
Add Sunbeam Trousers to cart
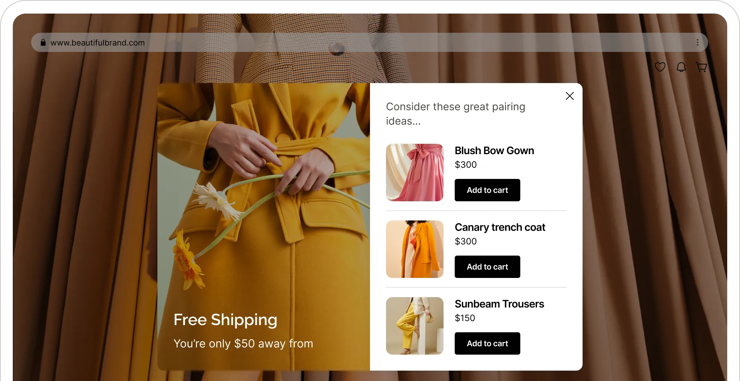(487, 343)
